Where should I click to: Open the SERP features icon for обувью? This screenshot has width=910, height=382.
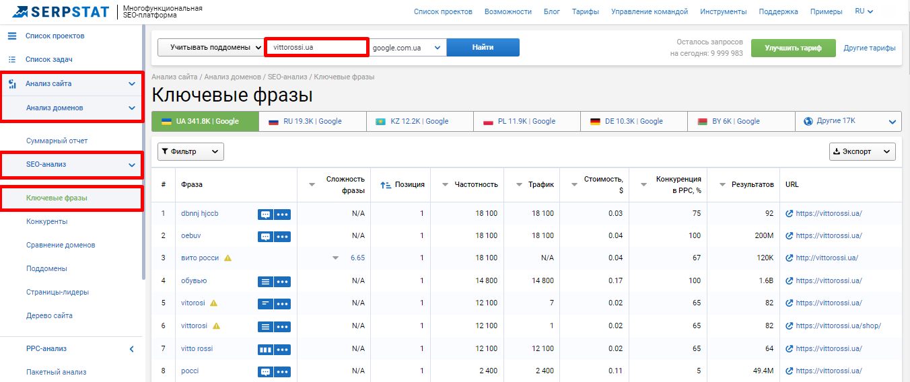click(x=265, y=281)
